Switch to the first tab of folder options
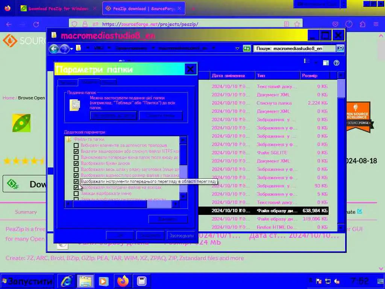Image resolution: width=385 pixels, height=289 pixels. 68,83
